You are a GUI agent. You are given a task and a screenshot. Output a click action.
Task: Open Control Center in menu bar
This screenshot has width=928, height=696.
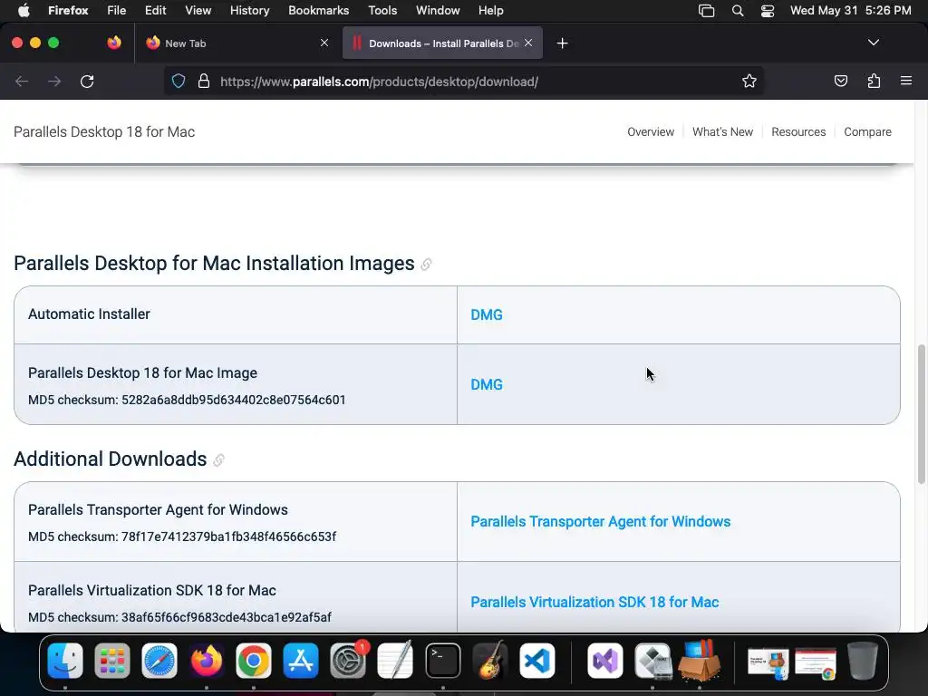[x=768, y=11]
